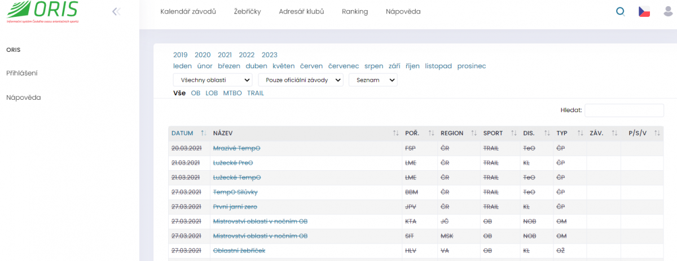The width and height of the screenshot is (677, 261).
Task: Open the TempO Silůvky race
Action: (235, 192)
